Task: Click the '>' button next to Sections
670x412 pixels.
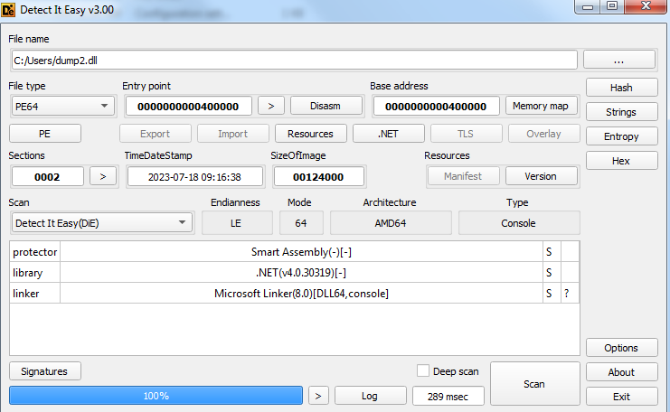Action: point(103,176)
